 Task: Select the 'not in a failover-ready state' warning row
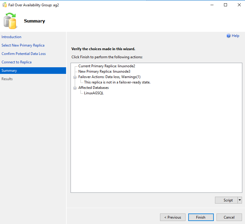point(117,82)
